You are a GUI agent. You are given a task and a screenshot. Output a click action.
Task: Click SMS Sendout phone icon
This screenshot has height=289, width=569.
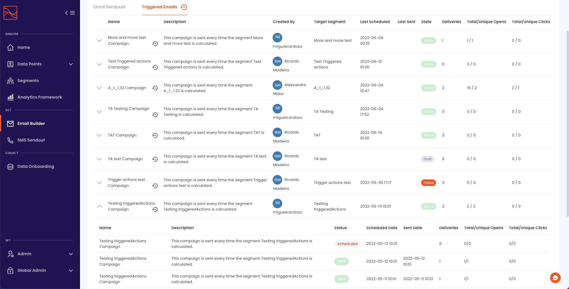click(x=10, y=140)
